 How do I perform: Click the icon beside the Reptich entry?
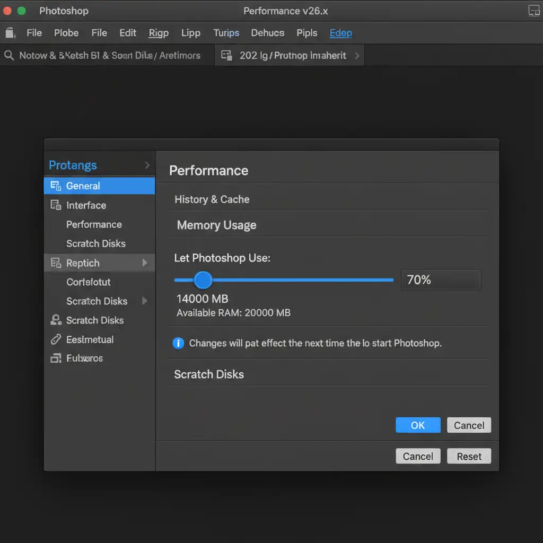55,263
